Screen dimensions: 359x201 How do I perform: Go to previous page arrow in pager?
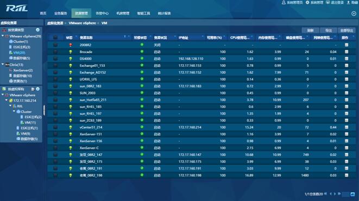tap(330, 194)
